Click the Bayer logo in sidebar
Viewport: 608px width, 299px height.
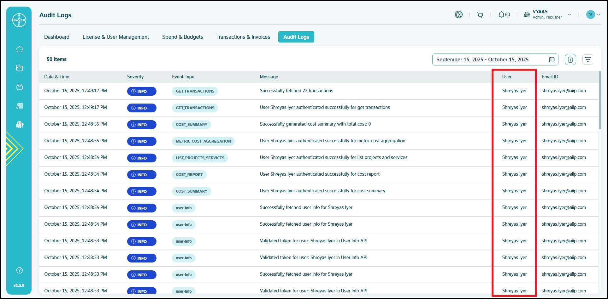(19, 20)
